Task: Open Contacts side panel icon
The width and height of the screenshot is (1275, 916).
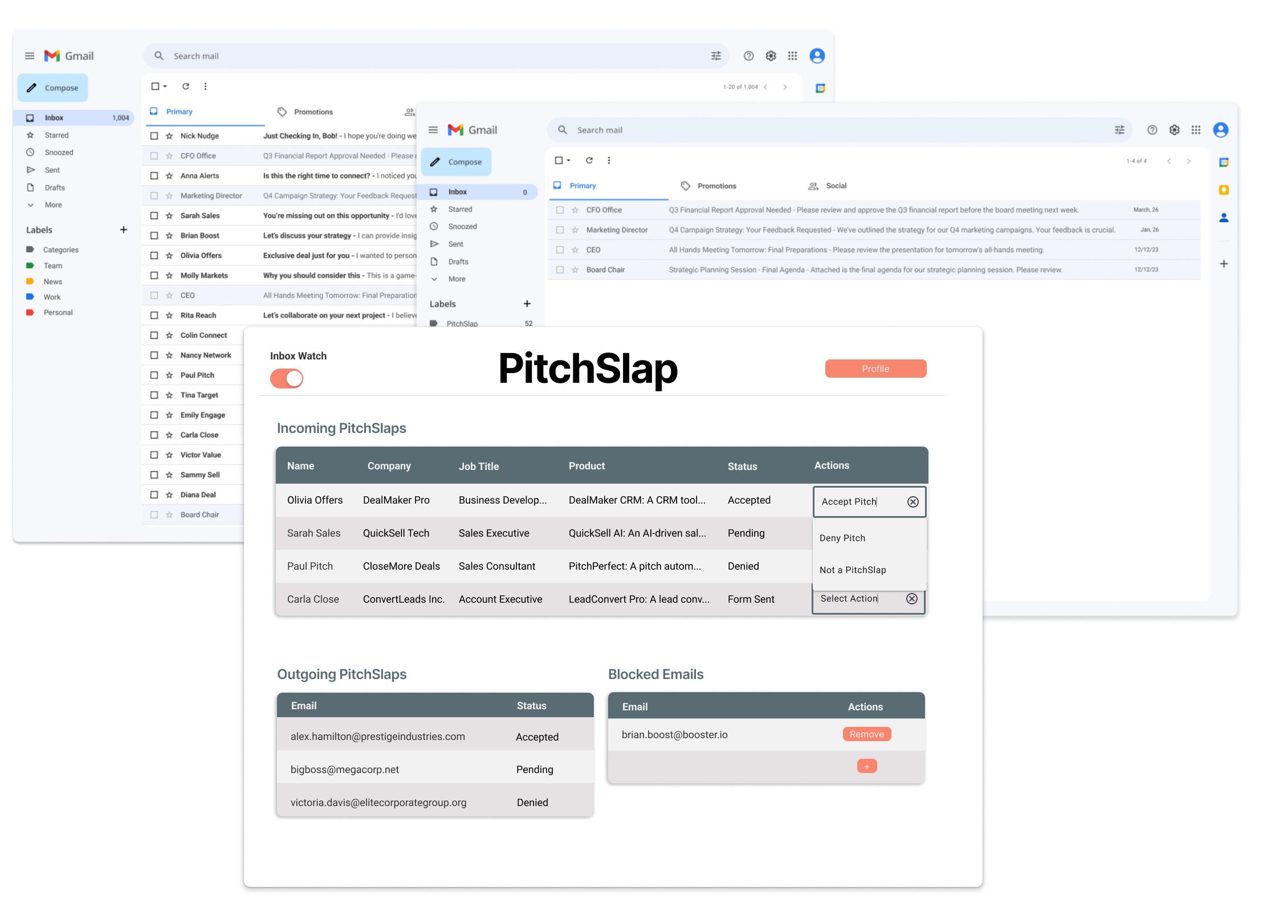Action: tap(1223, 218)
